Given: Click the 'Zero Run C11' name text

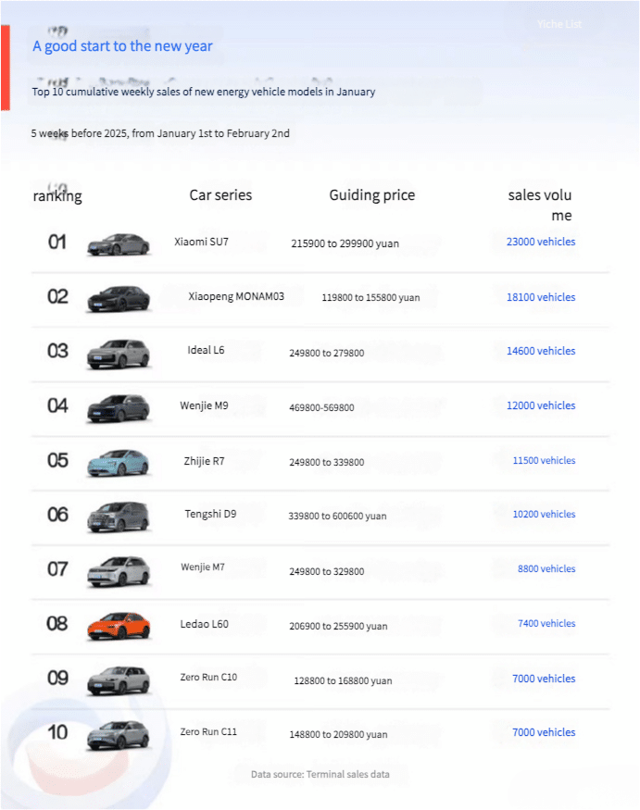Looking at the screenshot, I should tap(208, 732).
